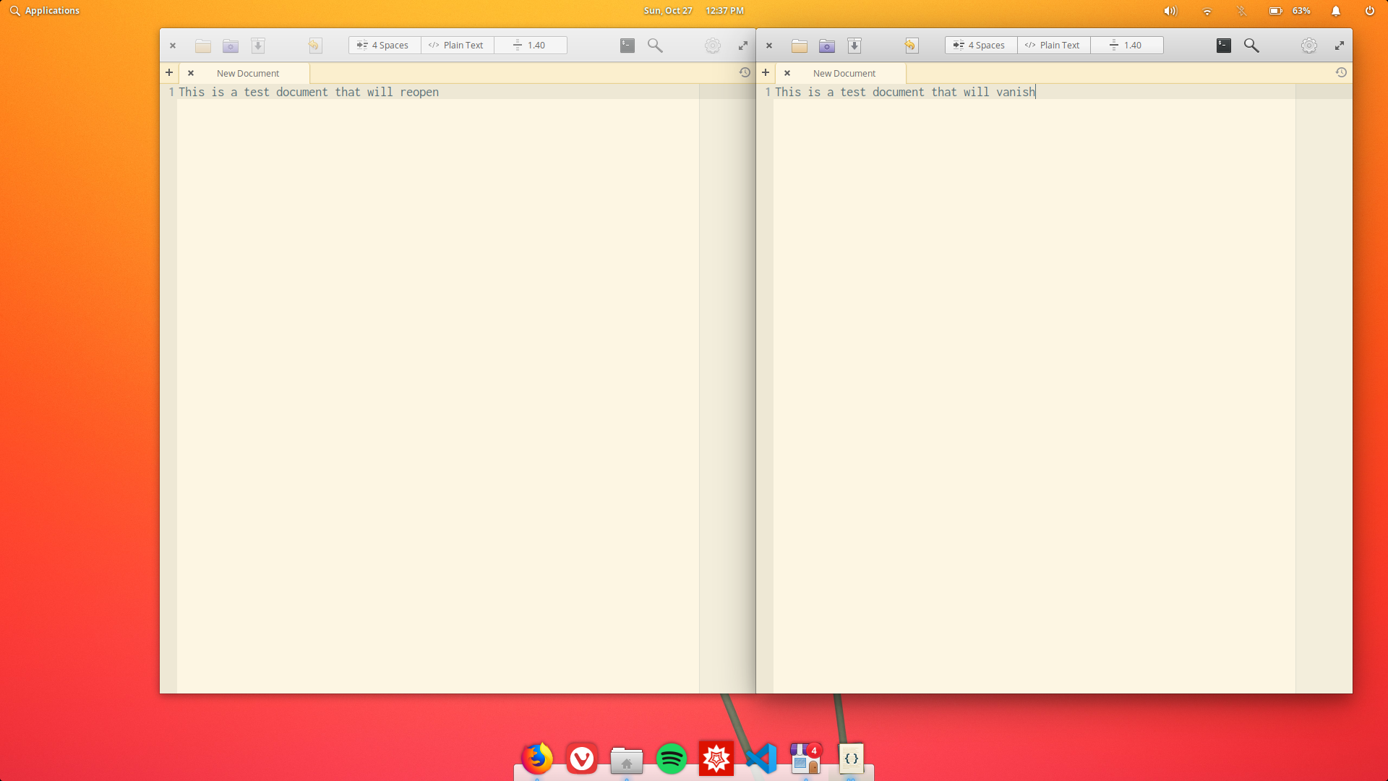Open a file in the left editor window
The image size is (1388, 781).
(203, 45)
